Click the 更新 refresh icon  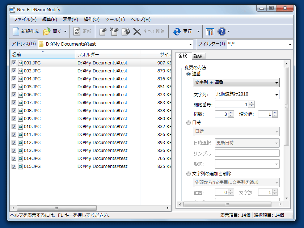pyautogui.click(x=77, y=31)
